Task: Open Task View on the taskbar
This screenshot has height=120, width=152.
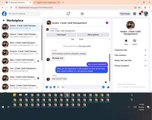Action: 9,107
